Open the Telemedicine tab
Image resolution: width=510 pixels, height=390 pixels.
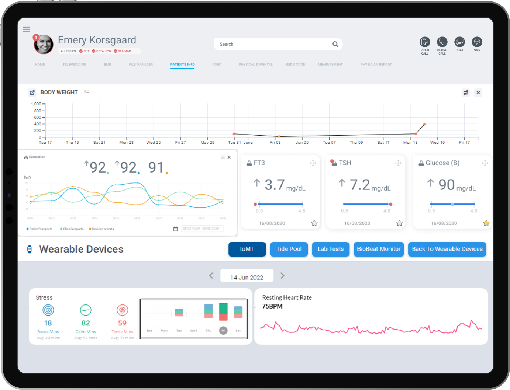pos(74,65)
